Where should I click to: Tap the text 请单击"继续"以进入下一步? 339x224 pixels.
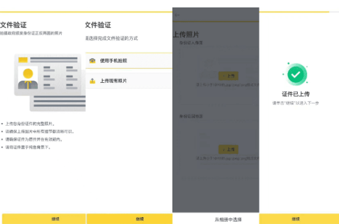pos(295,103)
